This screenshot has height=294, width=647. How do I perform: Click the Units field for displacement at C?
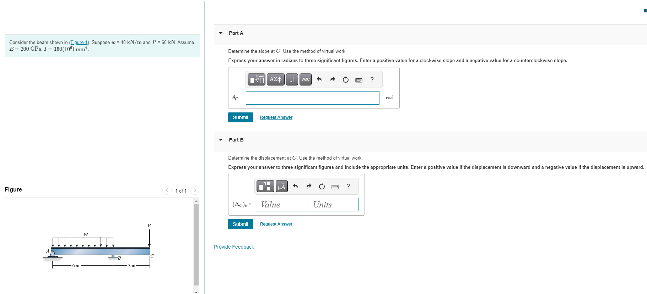tap(333, 205)
